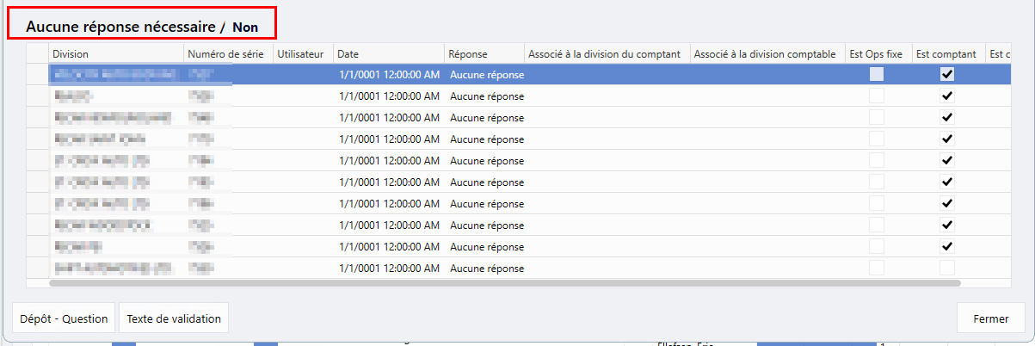Click the Est Ops fixe column header
Image resolution: width=1035 pixels, height=346 pixels.
[x=875, y=54]
